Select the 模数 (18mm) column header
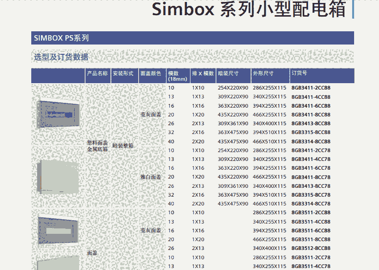Screen dimensions: 379x270 pos(177,76)
